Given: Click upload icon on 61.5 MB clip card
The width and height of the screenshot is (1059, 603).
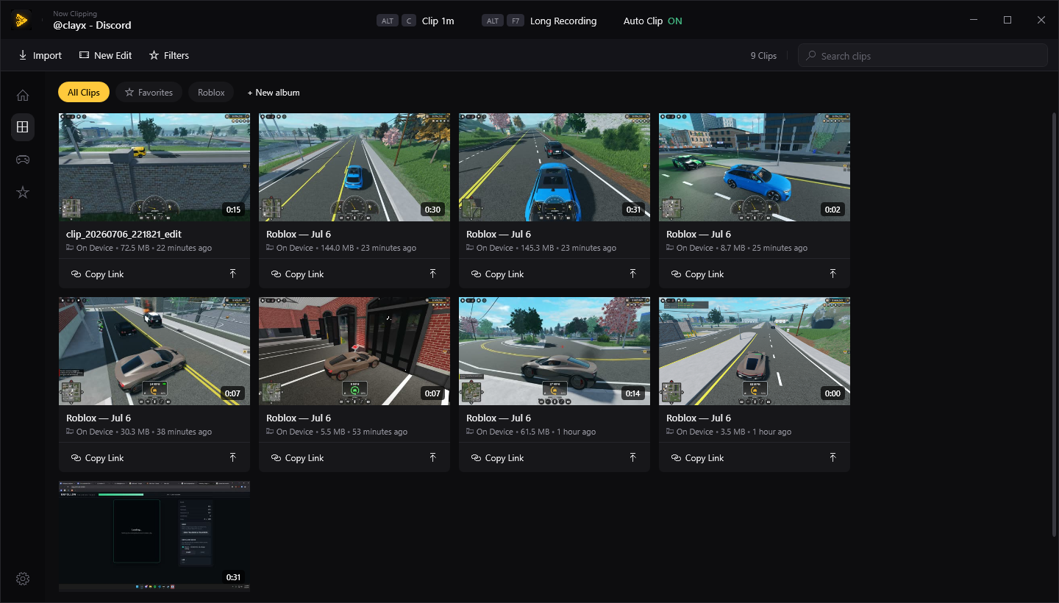Looking at the screenshot, I should coord(632,457).
